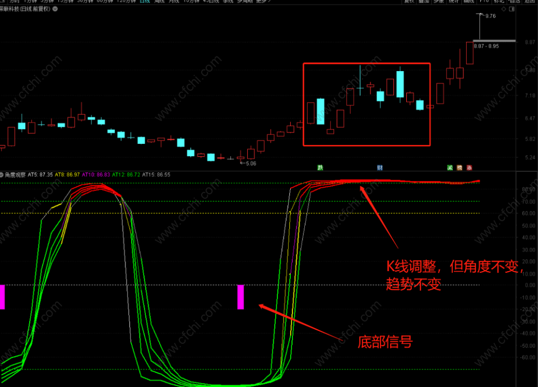538x387 pixels.
Task: Select the 周线 weekly chart tab
Action: tap(160, 1)
